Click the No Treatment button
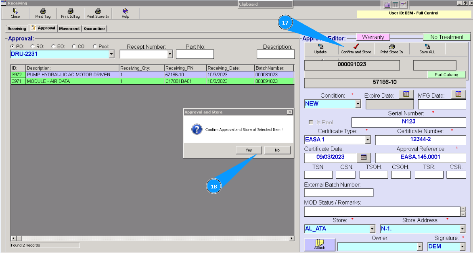473x253 pixels. 447,37
